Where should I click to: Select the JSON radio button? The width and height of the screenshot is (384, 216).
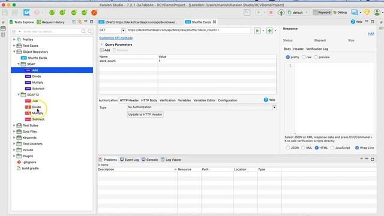[x=288, y=148]
